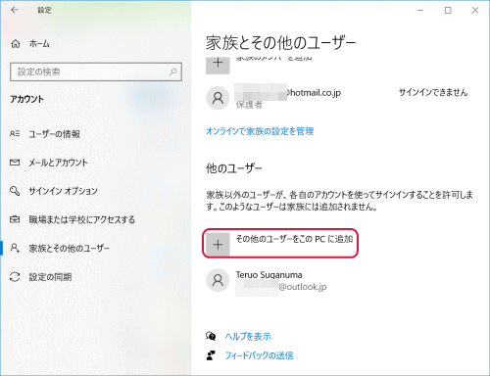Close the 設定 window

[475, 11]
